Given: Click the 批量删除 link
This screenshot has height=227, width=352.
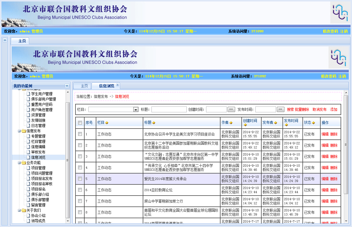Looking at the screenshot, I should 302,109.
